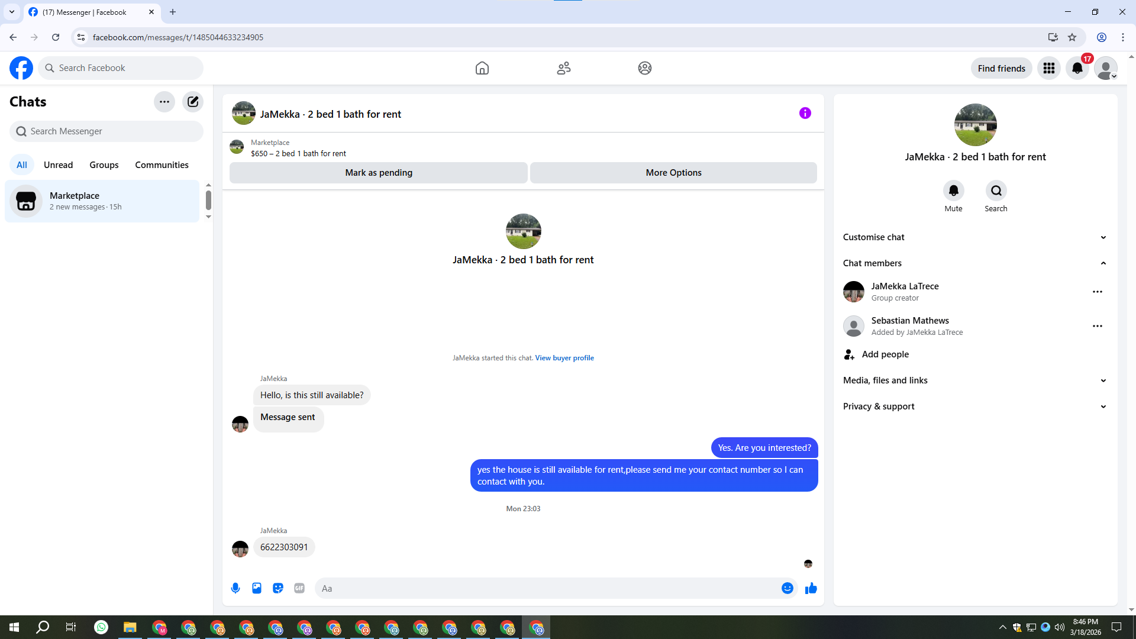This screenshot has height=639, width=1136.
Task: Click the voice clip microphone icon
Action: coord(235,588)
